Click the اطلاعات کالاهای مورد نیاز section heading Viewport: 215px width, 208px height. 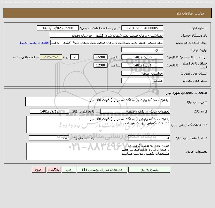coord(187,93)
